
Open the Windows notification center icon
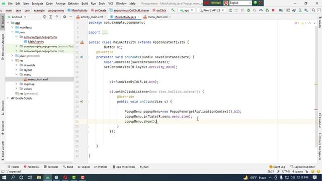tap(315, 177)
